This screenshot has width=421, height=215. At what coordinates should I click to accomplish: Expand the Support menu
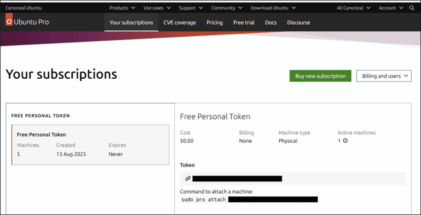[191, 8]
